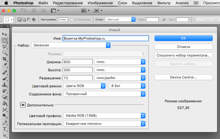Select the Paint Bucket tool

point(5,103)
